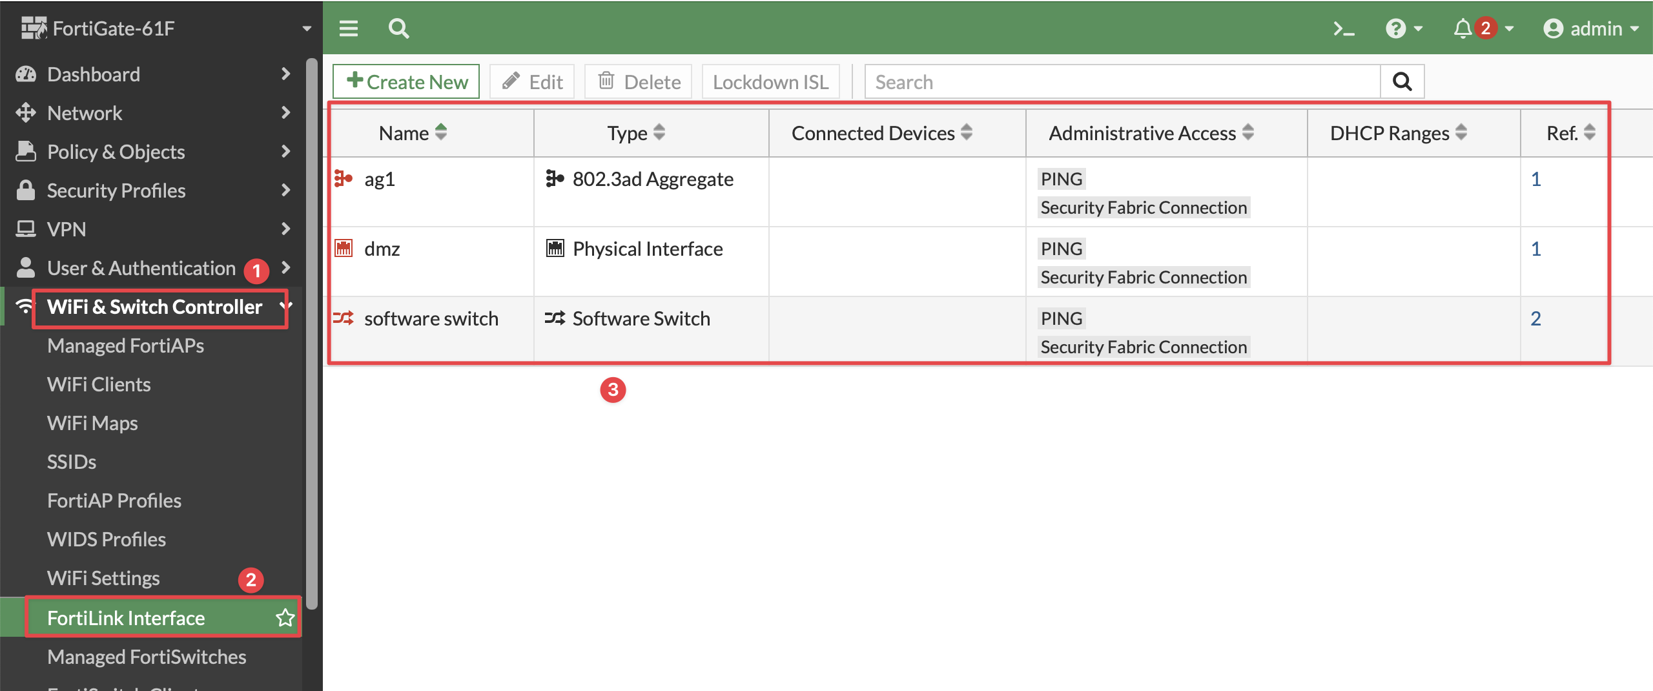This screenshot has width=1653, height=691.
Task: Click the FortiGate-61F logo icon
Action: point(34,28)
